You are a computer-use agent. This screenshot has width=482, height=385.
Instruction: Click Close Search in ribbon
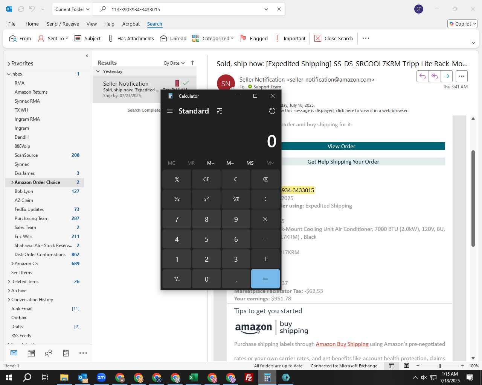pos(334,38)
